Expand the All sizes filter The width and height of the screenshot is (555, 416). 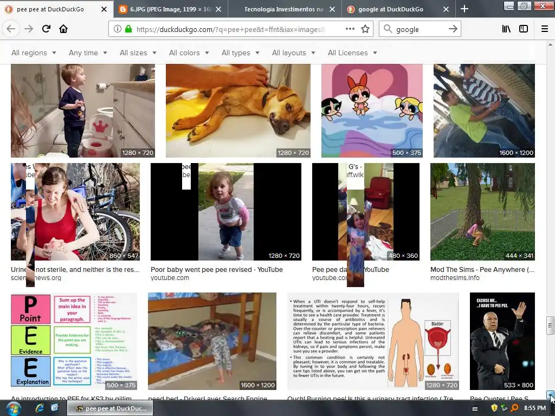138,53
